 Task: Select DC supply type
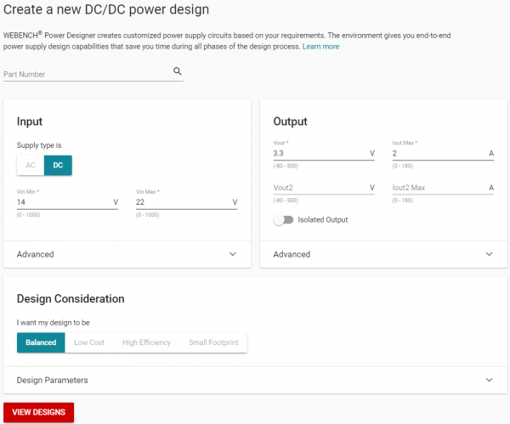58,165
